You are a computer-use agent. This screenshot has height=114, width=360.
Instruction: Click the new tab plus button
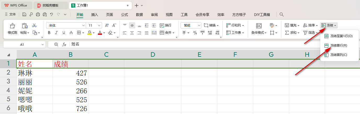[136, 5]
